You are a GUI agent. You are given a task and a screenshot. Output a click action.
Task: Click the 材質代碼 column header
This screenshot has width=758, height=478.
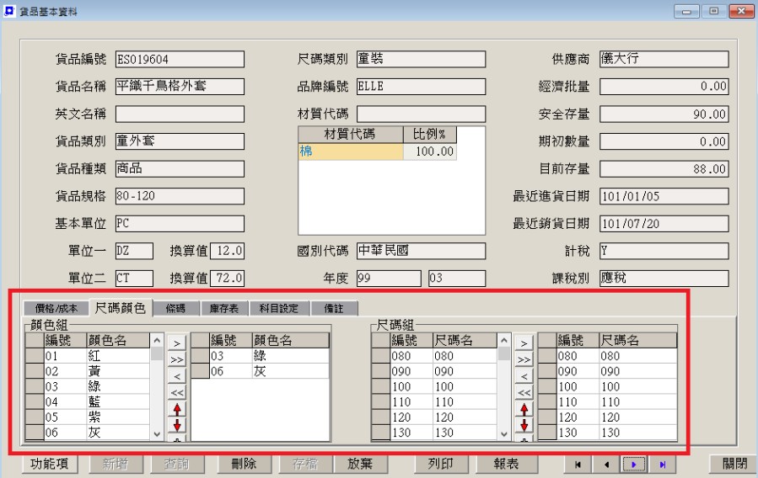[351, 135]
